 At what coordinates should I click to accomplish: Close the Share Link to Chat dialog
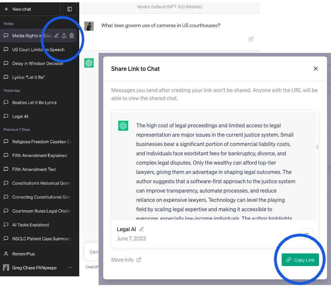pos(316,69)
